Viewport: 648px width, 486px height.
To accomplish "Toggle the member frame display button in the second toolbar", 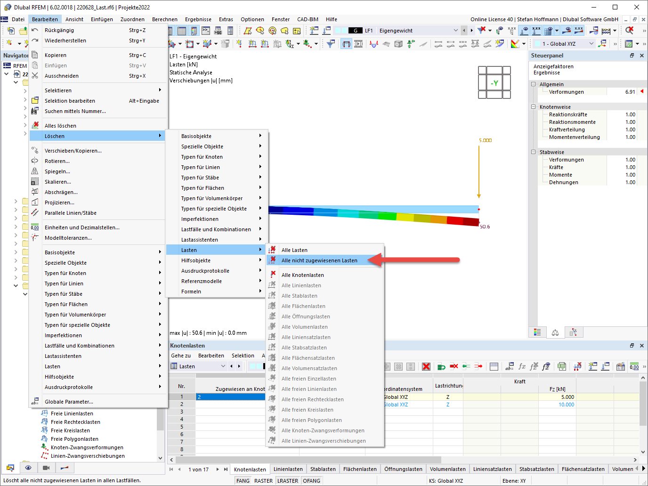I will pyautogui.click(x=346, y=44).
